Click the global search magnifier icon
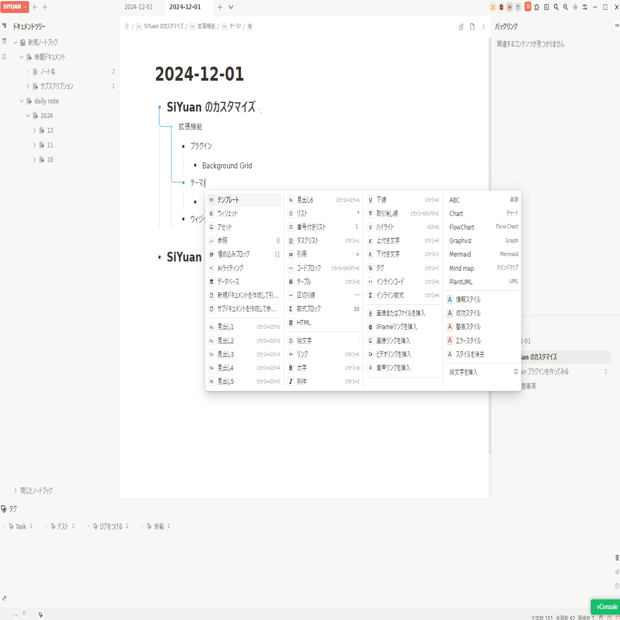 (x=556, y=7)
